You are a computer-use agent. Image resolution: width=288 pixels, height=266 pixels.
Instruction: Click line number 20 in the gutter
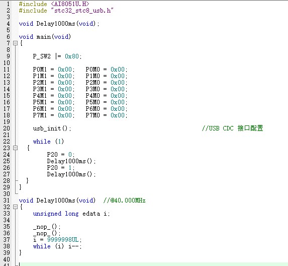[x=7, y=128]
